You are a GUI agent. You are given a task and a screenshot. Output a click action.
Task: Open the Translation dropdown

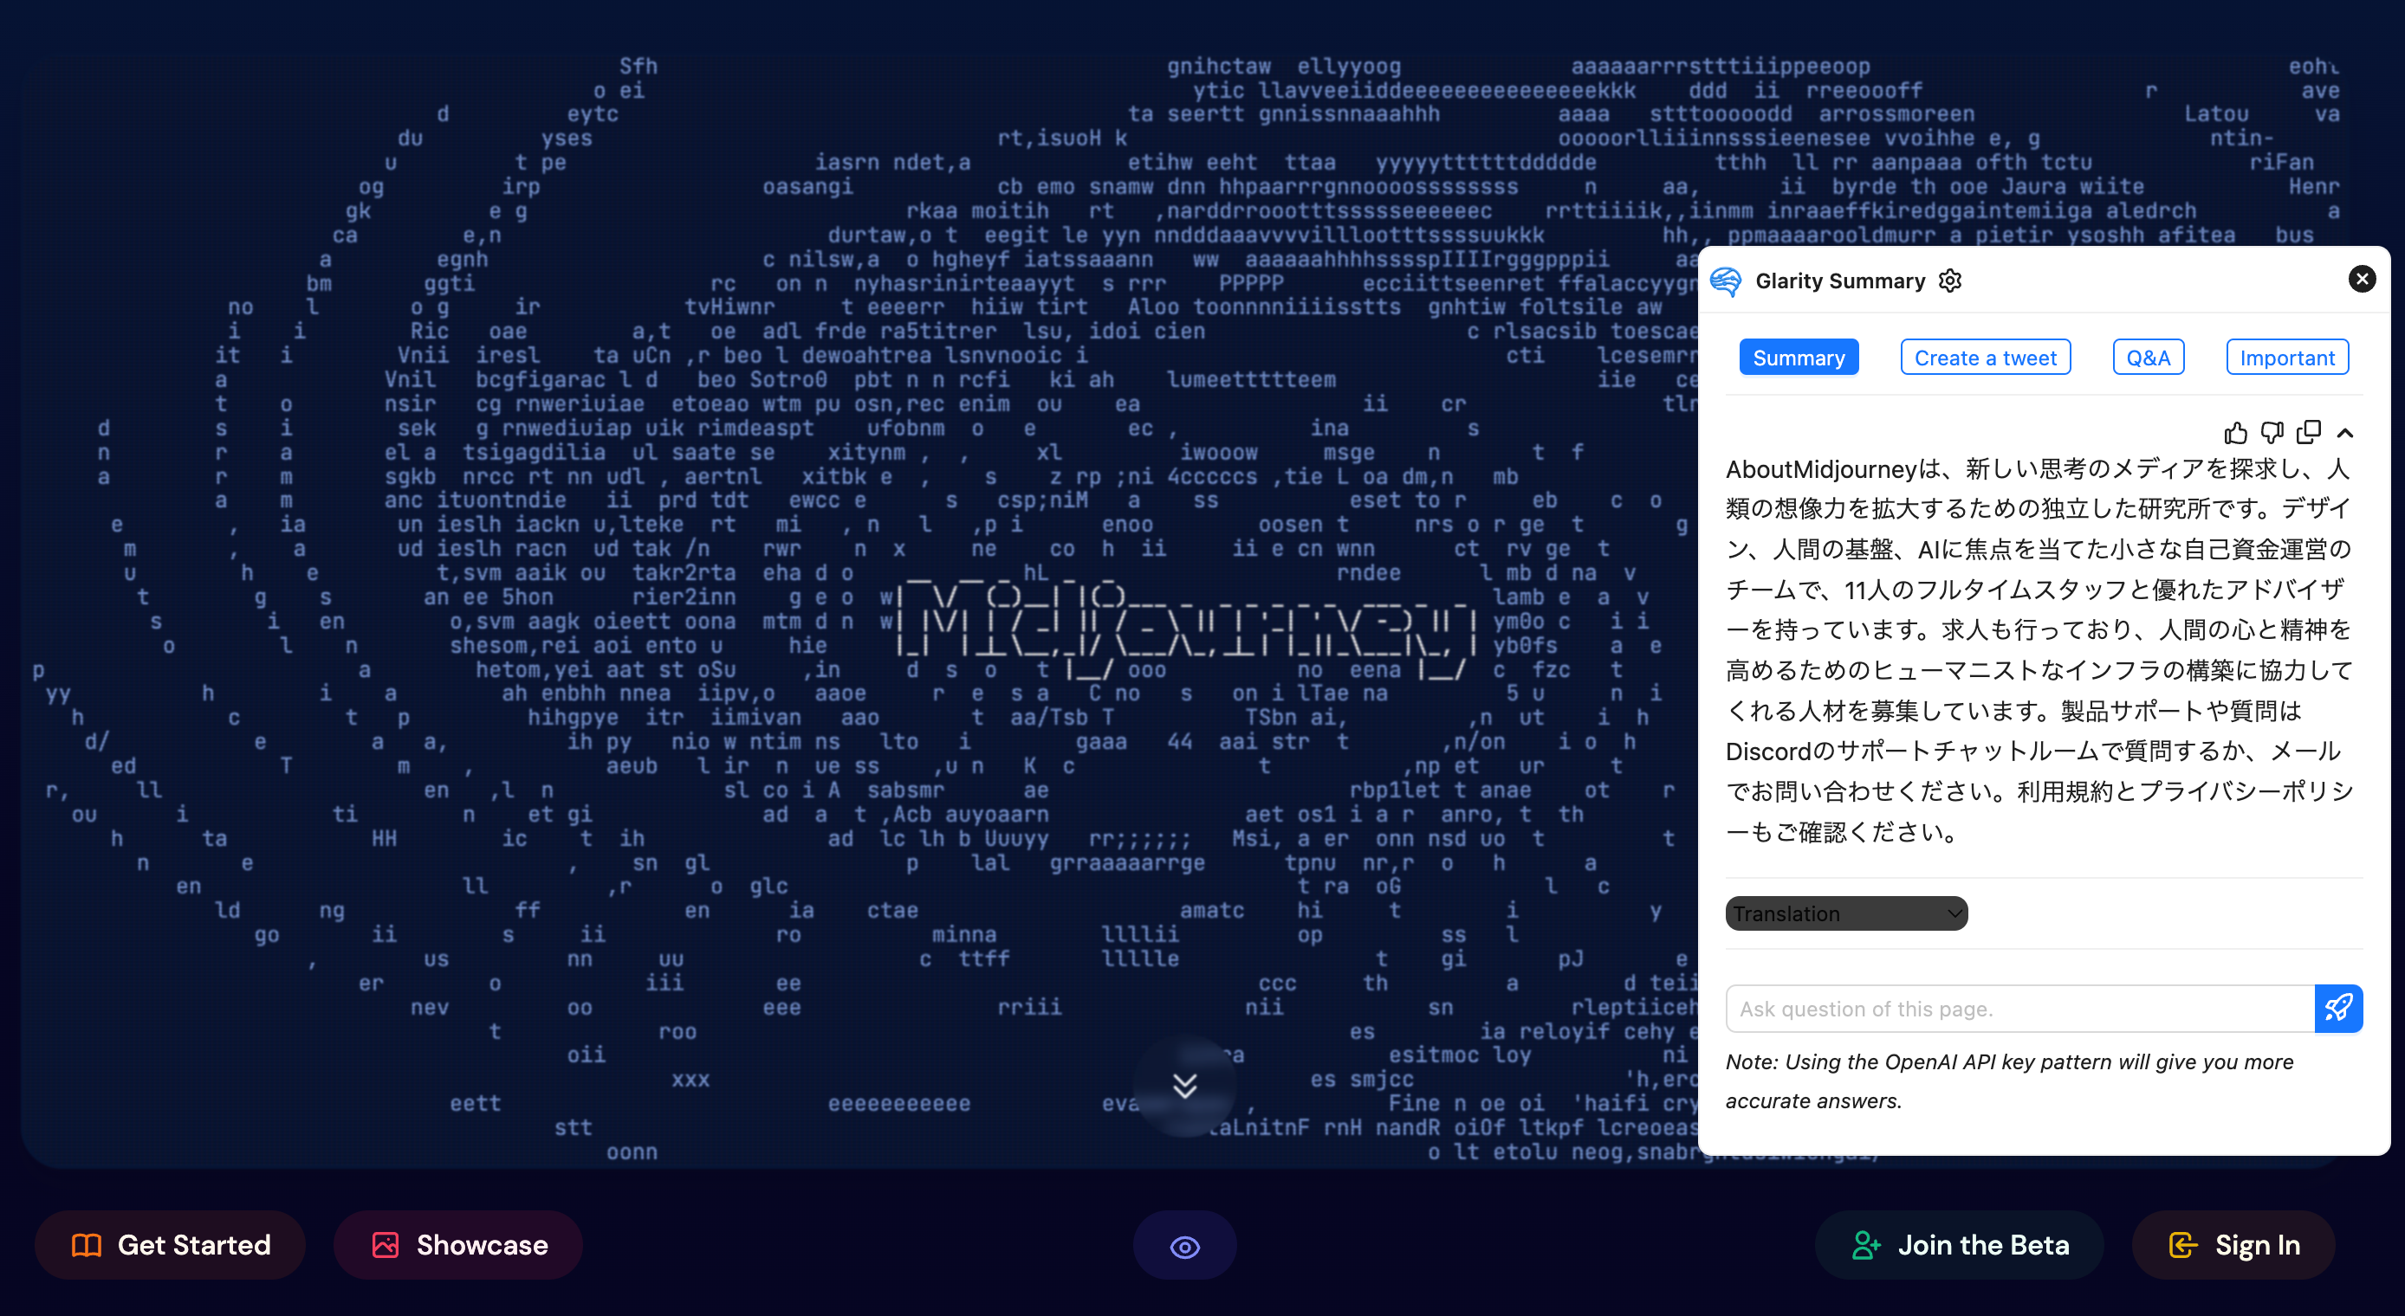(1845, 913)
